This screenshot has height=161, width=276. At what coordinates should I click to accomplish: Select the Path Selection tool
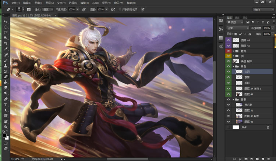[x=6, y=110]
